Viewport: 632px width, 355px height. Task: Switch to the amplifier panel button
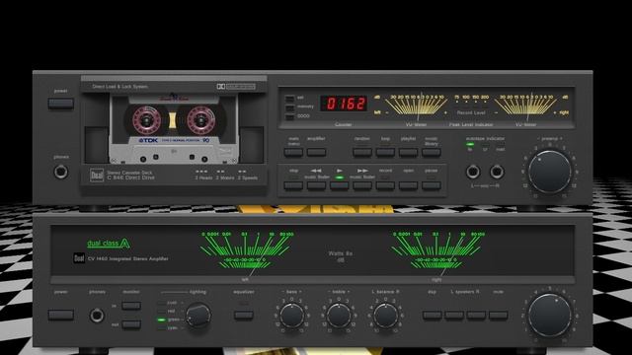(316, 152)
